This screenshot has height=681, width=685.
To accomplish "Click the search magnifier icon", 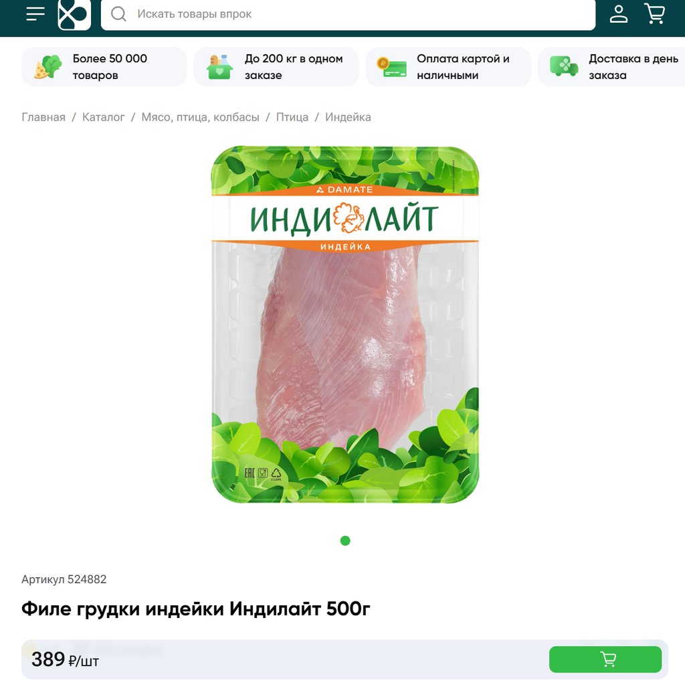I will click(118, 14).
